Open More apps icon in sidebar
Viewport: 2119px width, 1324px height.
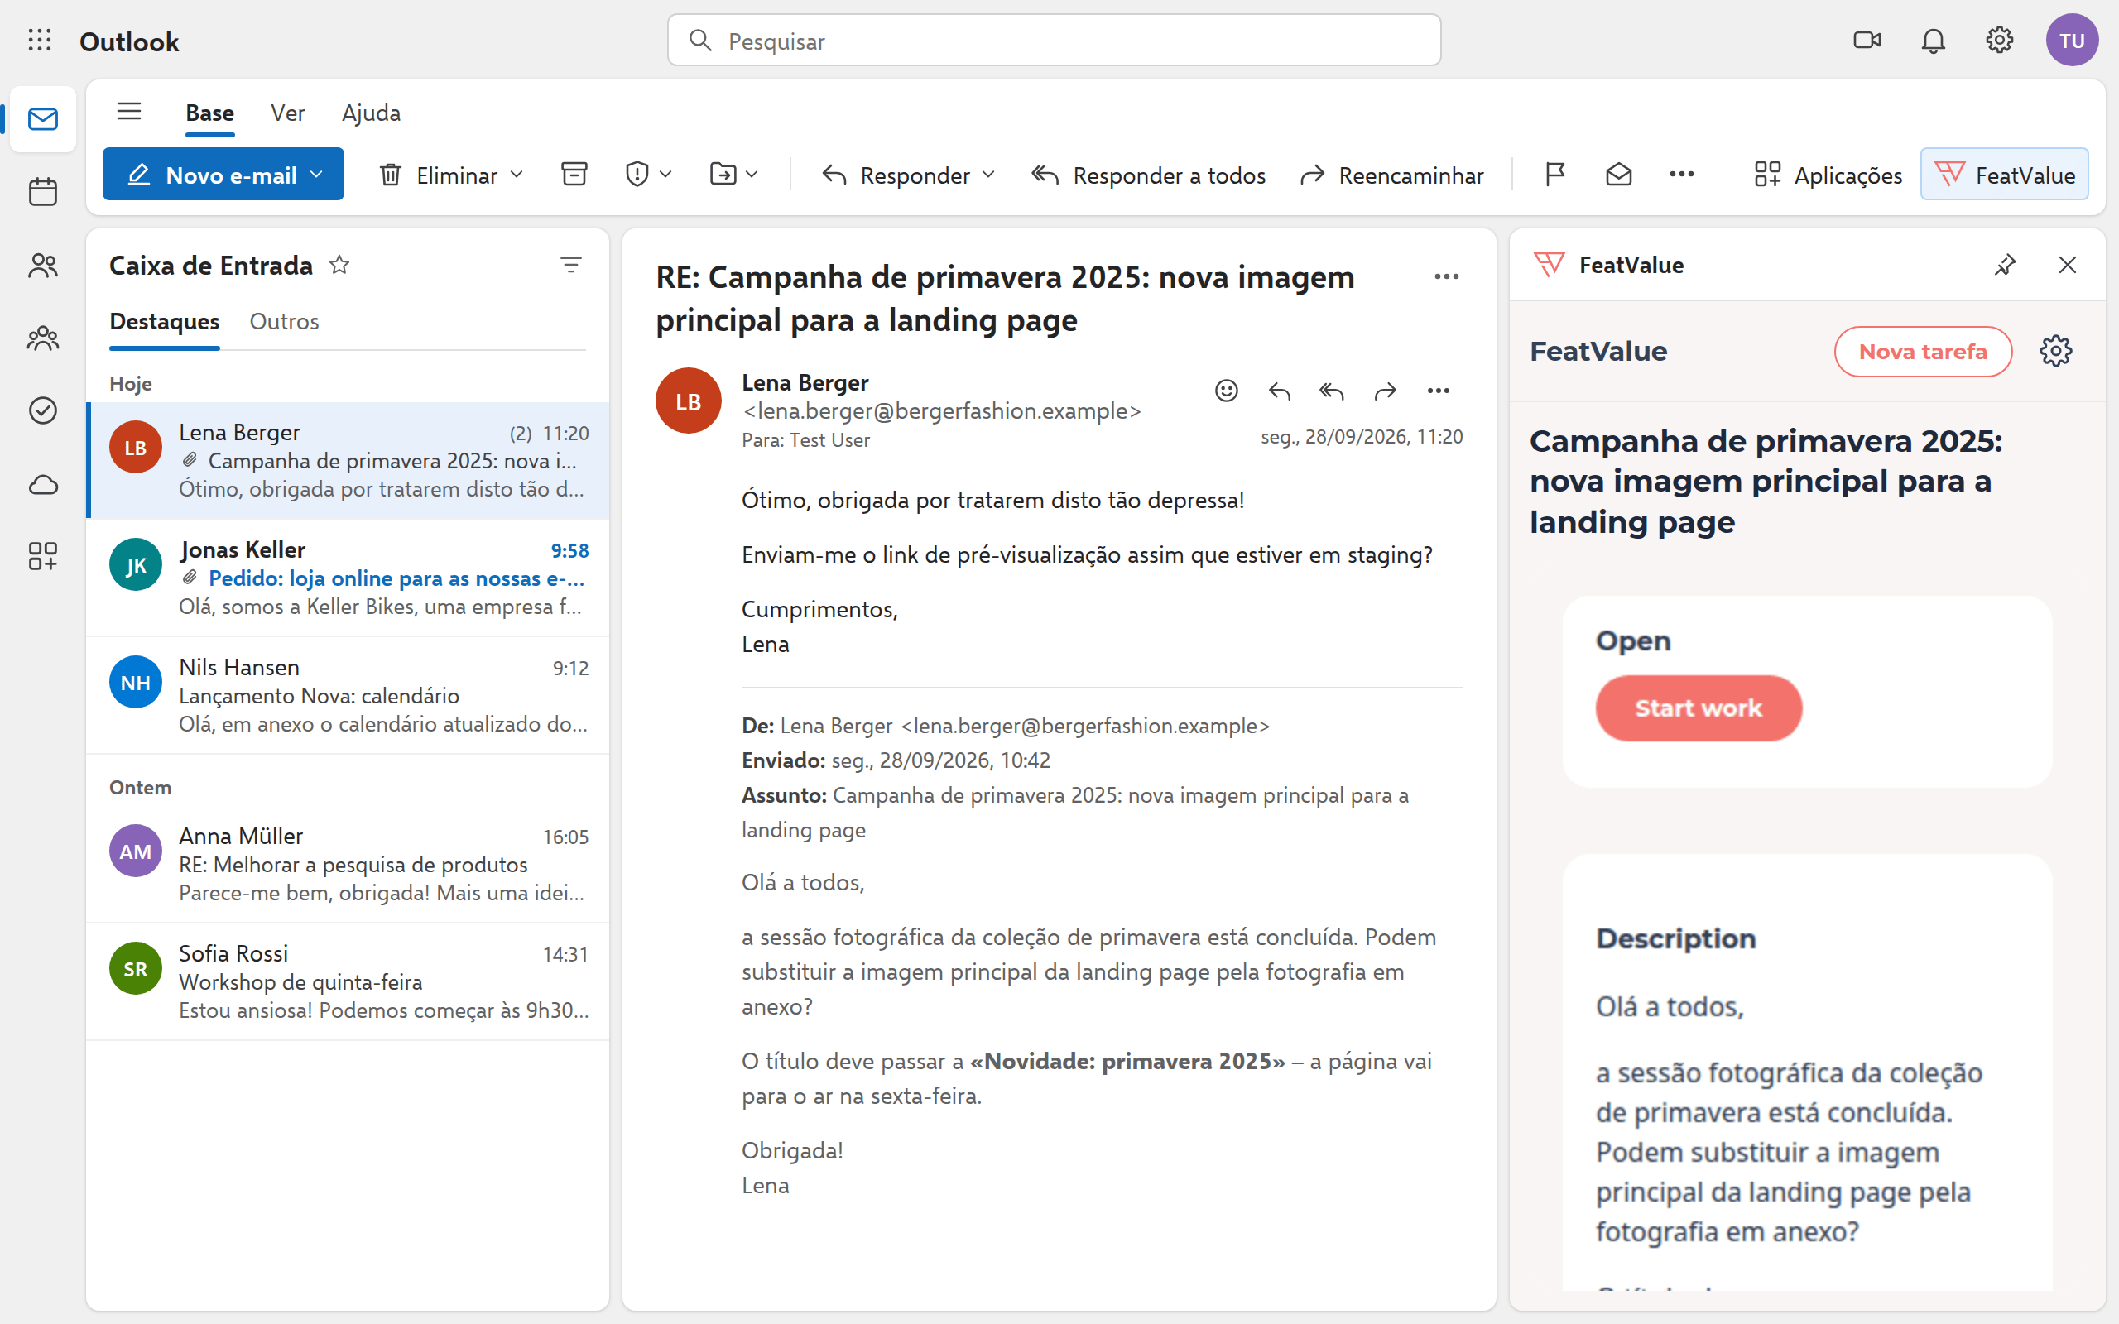coord(42,556)
